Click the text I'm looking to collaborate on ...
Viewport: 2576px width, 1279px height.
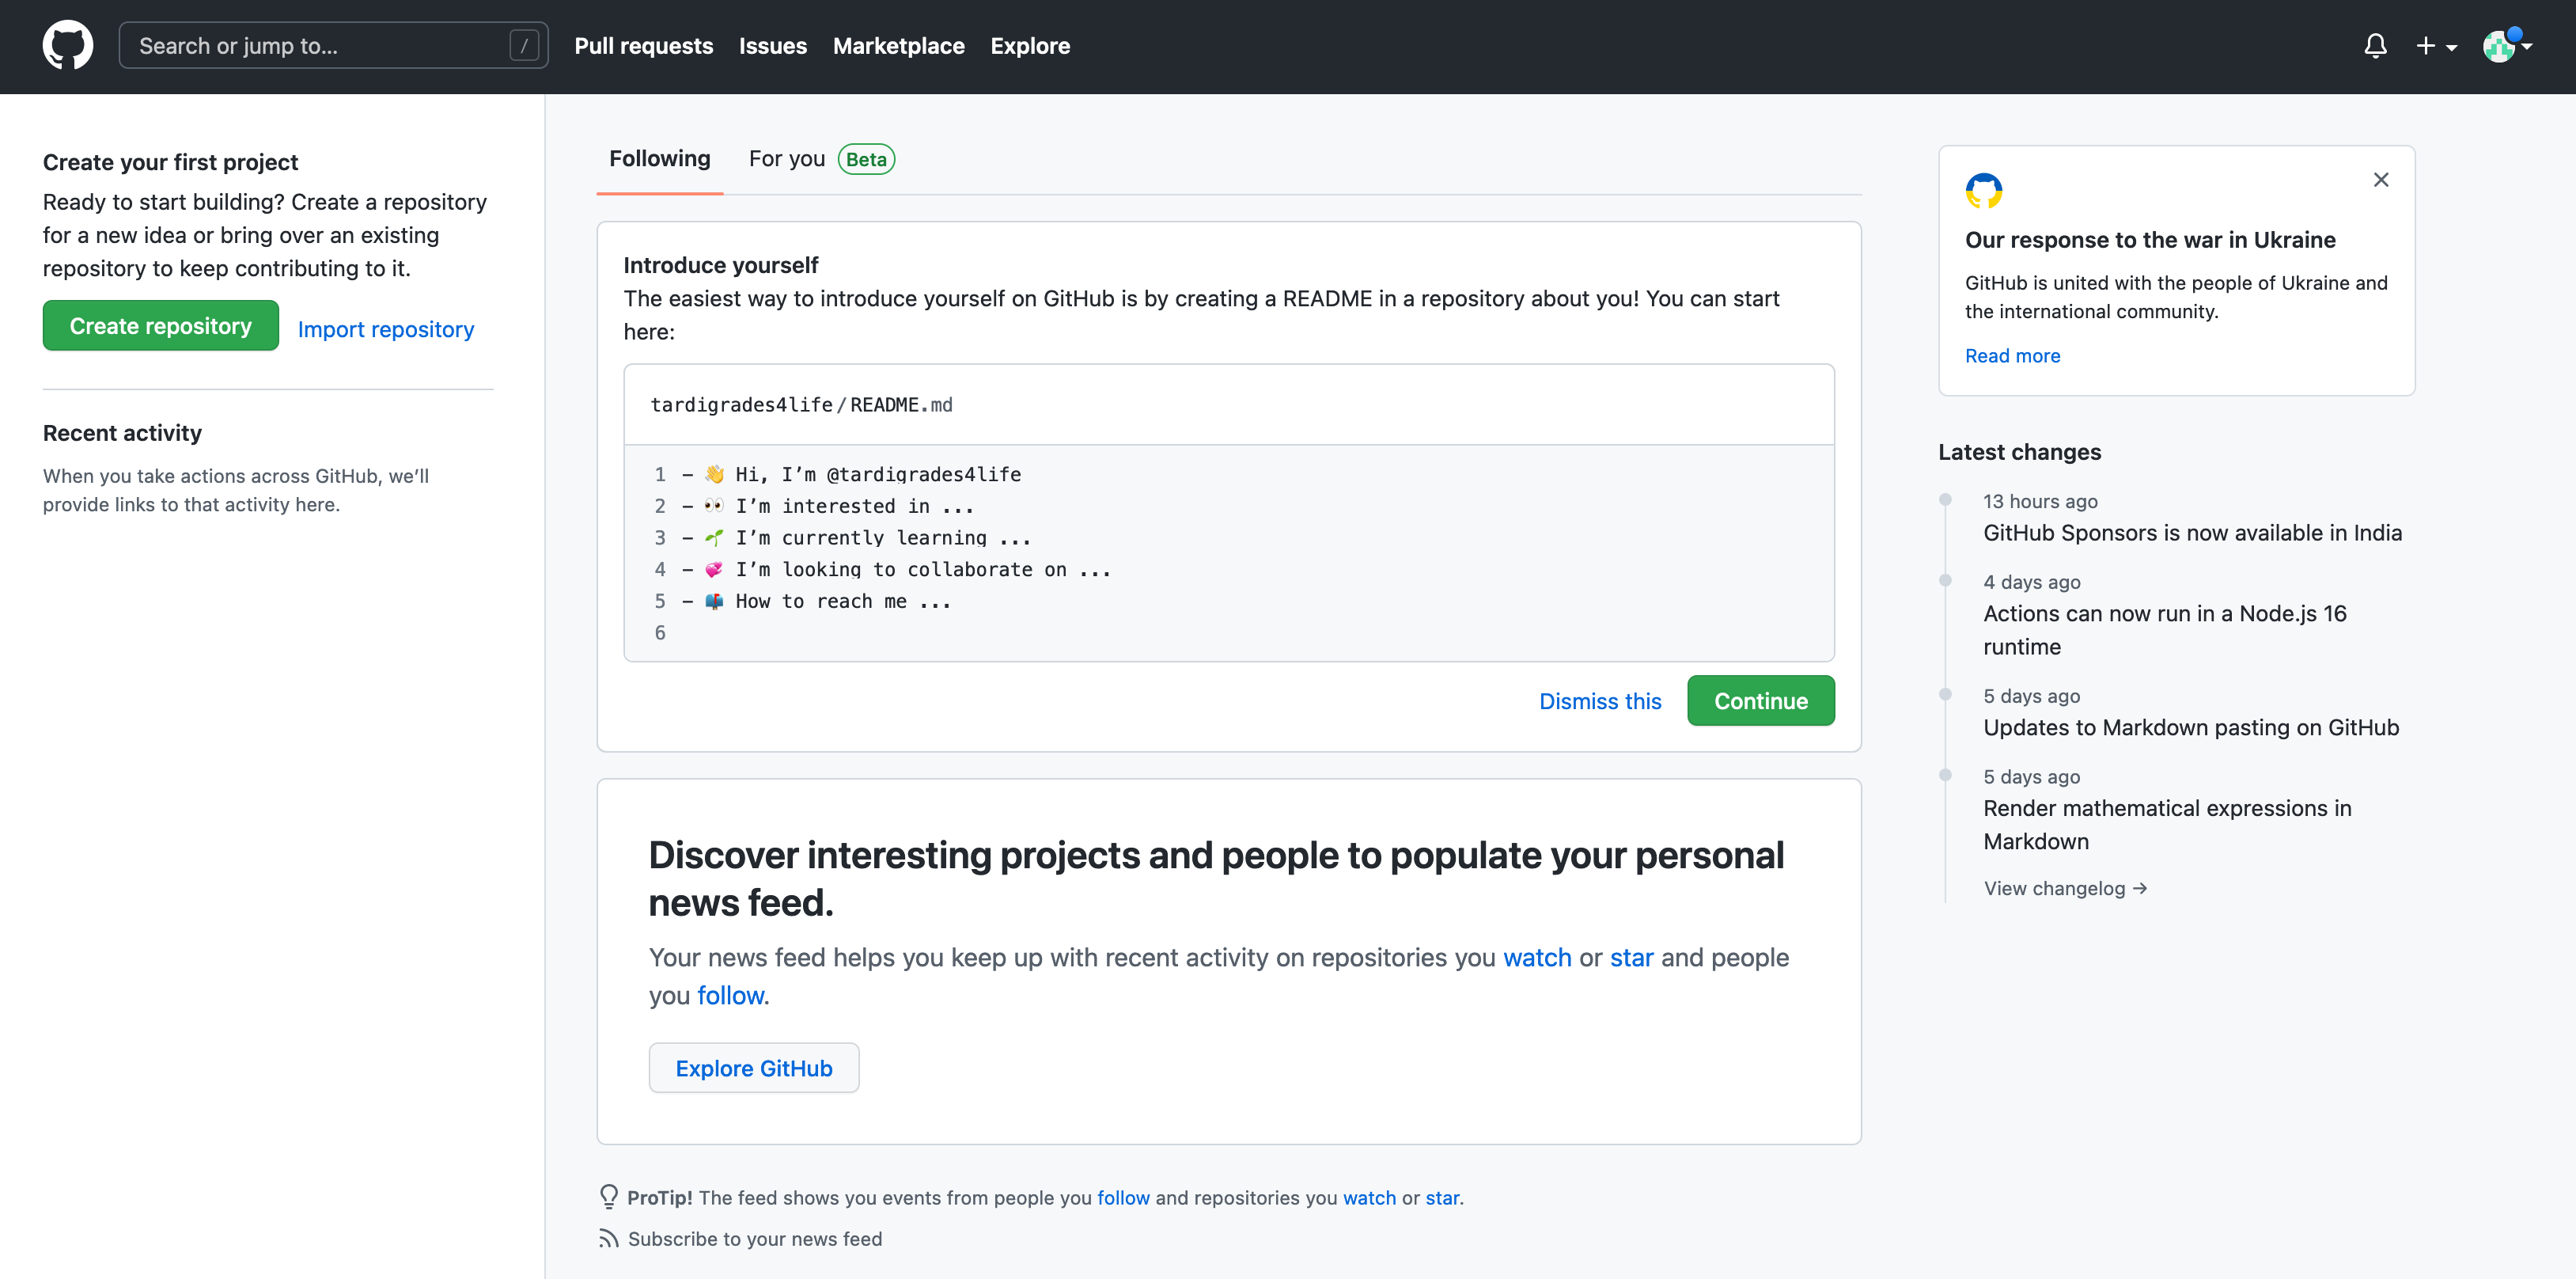click(x=900, y=570)
